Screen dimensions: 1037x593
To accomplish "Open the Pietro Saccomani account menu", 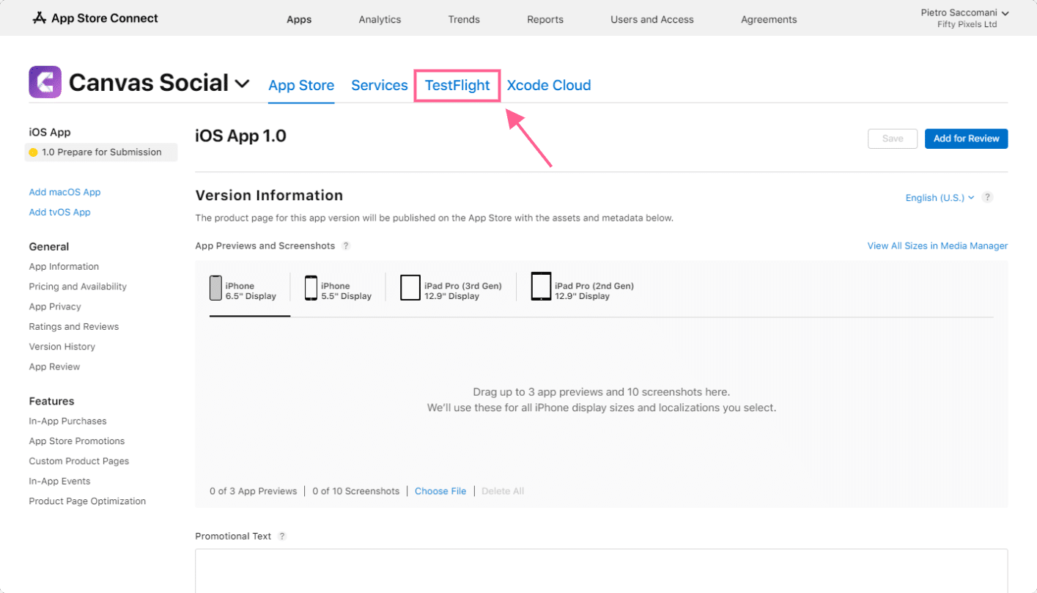I will tap(964, 18).
